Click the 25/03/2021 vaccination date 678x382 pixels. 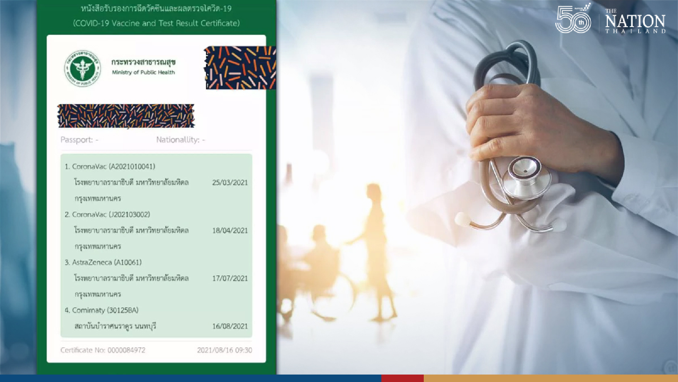(x=230, y=183)
